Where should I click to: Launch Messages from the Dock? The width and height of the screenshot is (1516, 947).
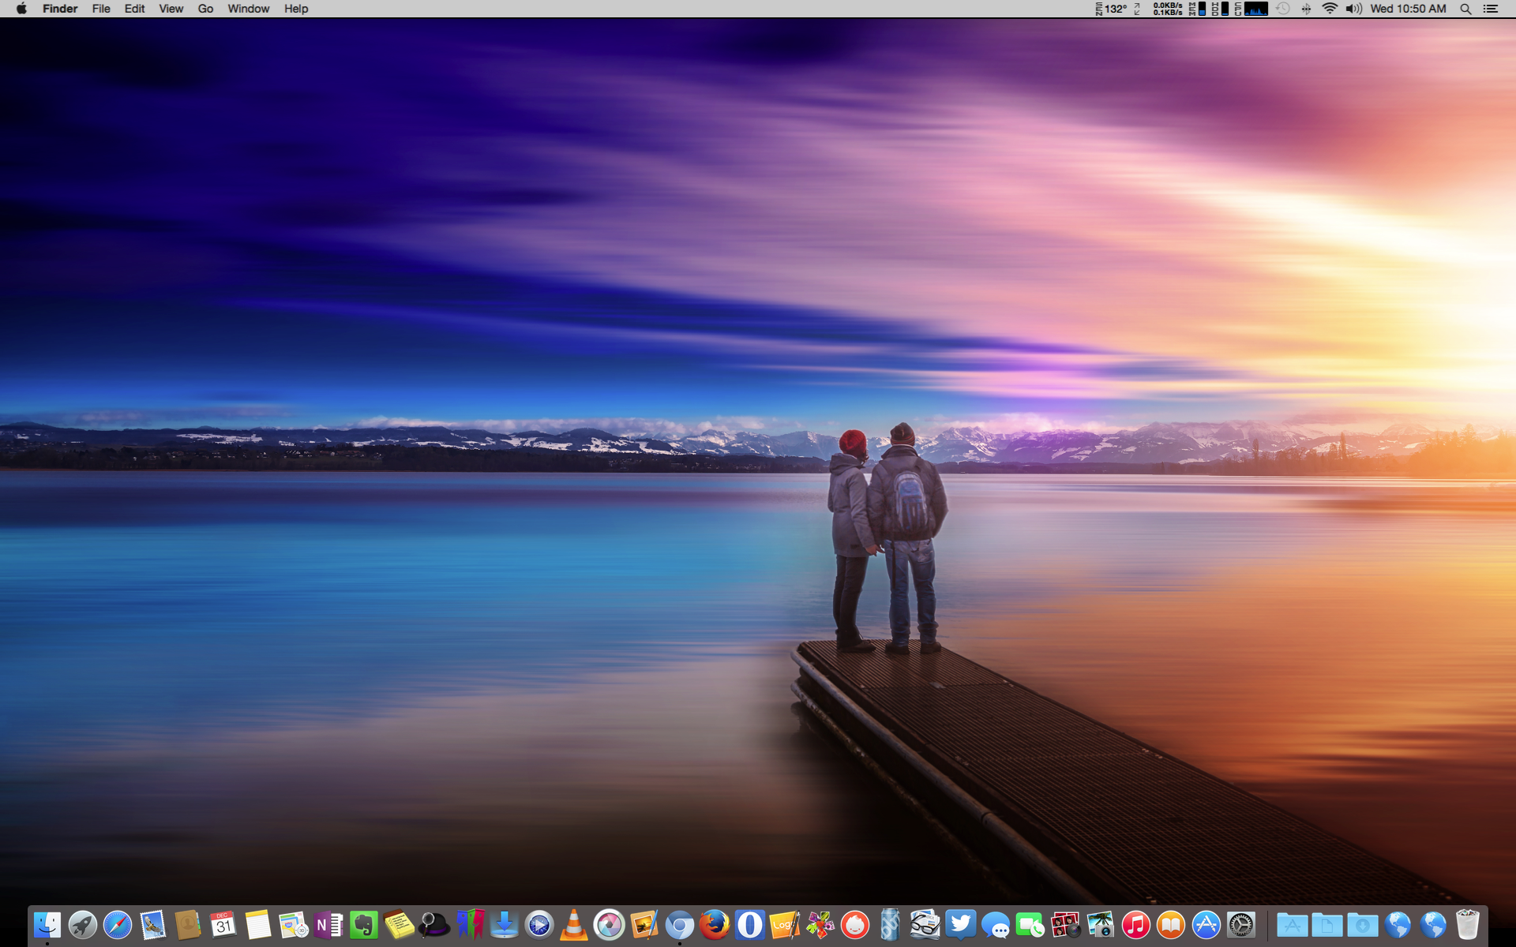click(x=996, y=925)
